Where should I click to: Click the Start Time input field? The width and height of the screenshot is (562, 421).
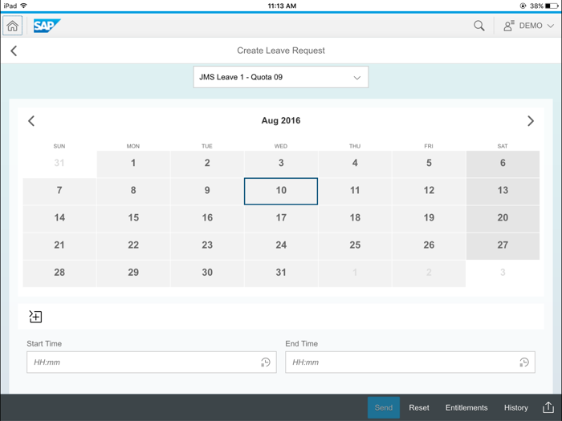point(152,362)
